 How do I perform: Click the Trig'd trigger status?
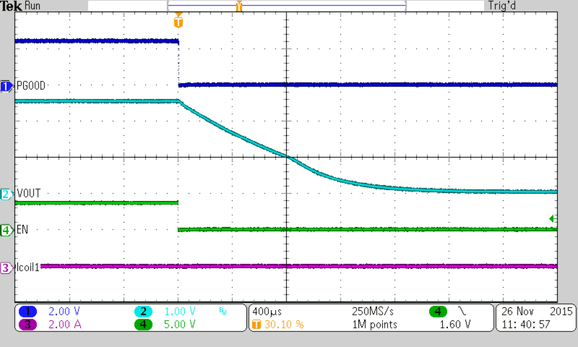502,6
